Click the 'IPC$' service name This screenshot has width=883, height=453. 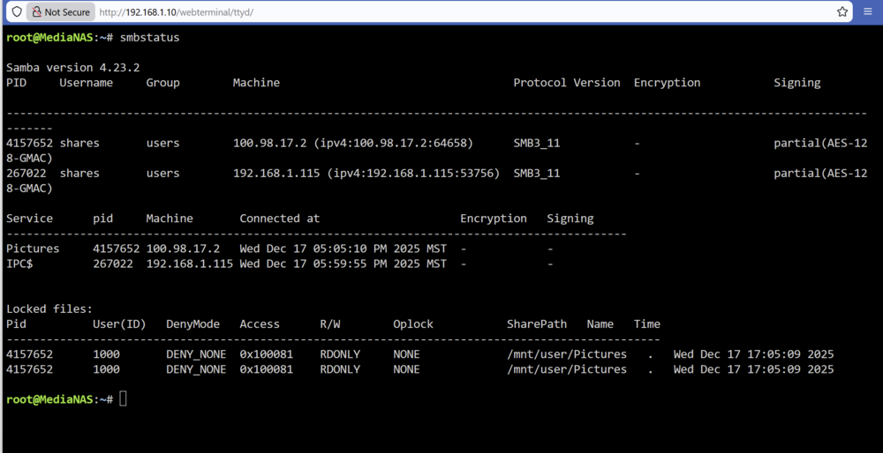[19, 264]
